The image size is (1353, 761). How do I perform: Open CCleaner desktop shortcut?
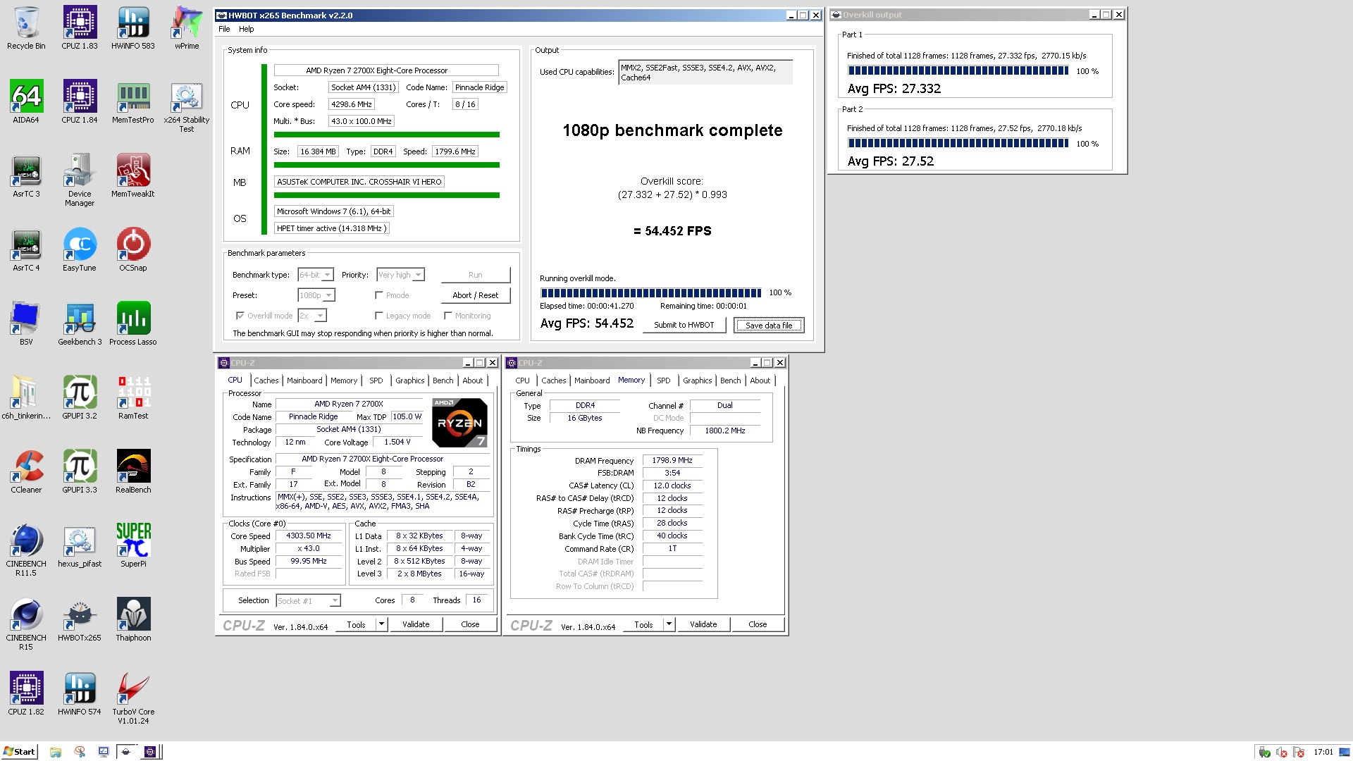[x=26, y=472]
